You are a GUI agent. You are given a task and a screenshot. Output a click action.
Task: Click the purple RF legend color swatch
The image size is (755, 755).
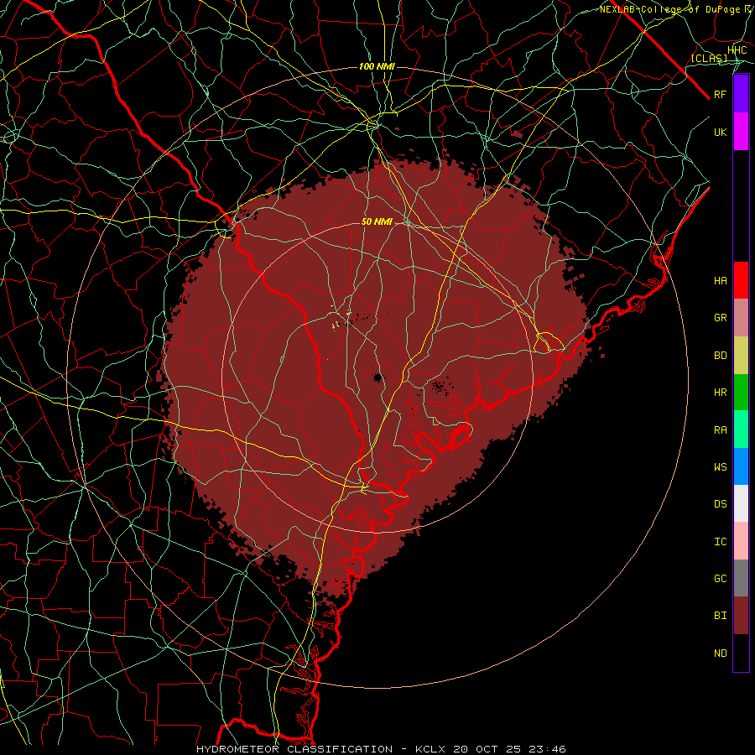pyautogui.click(x=741, y=94)
